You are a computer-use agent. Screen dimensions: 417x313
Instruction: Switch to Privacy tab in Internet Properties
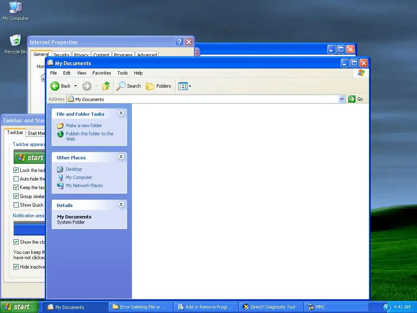pyautogui.click(x=81, y=55)
